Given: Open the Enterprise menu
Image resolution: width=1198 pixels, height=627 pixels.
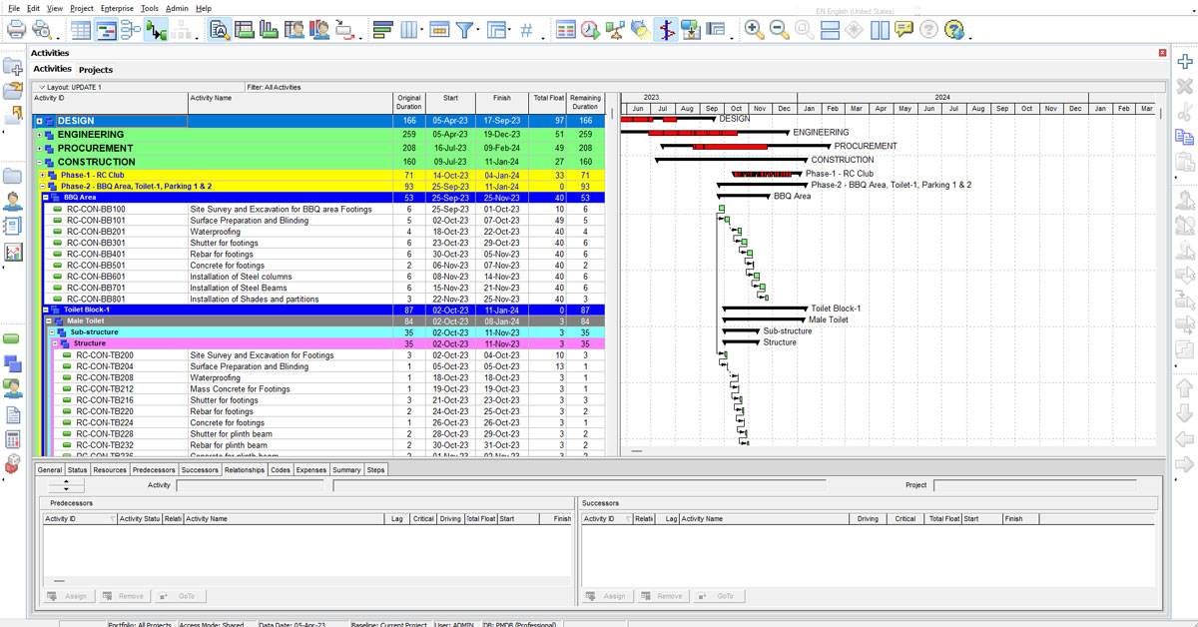Looking at the screenshot, I should (117, 8).
